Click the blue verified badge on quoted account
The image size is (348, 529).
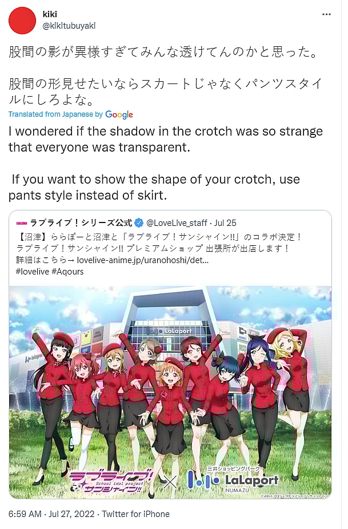pos(139,222)
